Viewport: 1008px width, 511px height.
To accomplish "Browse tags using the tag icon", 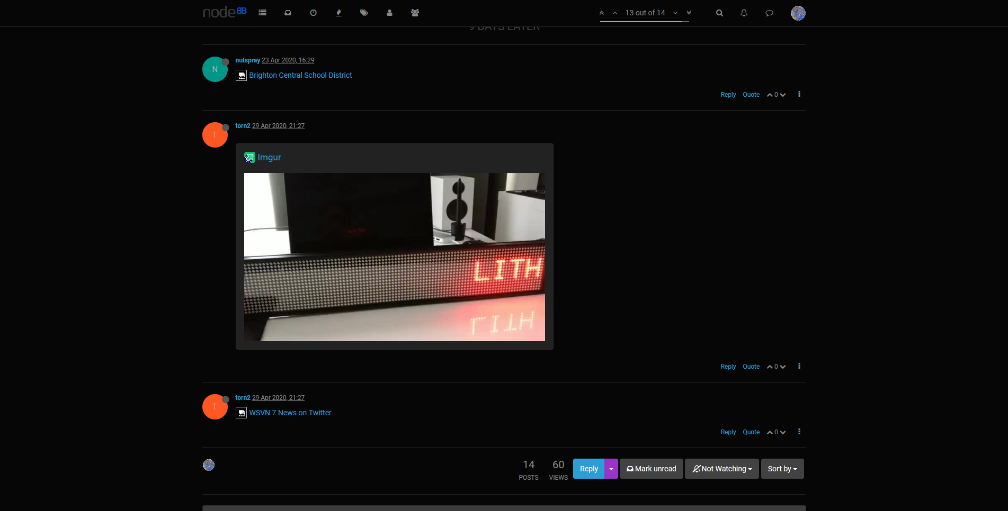I will pyautogui.click(x=364, y=13).
